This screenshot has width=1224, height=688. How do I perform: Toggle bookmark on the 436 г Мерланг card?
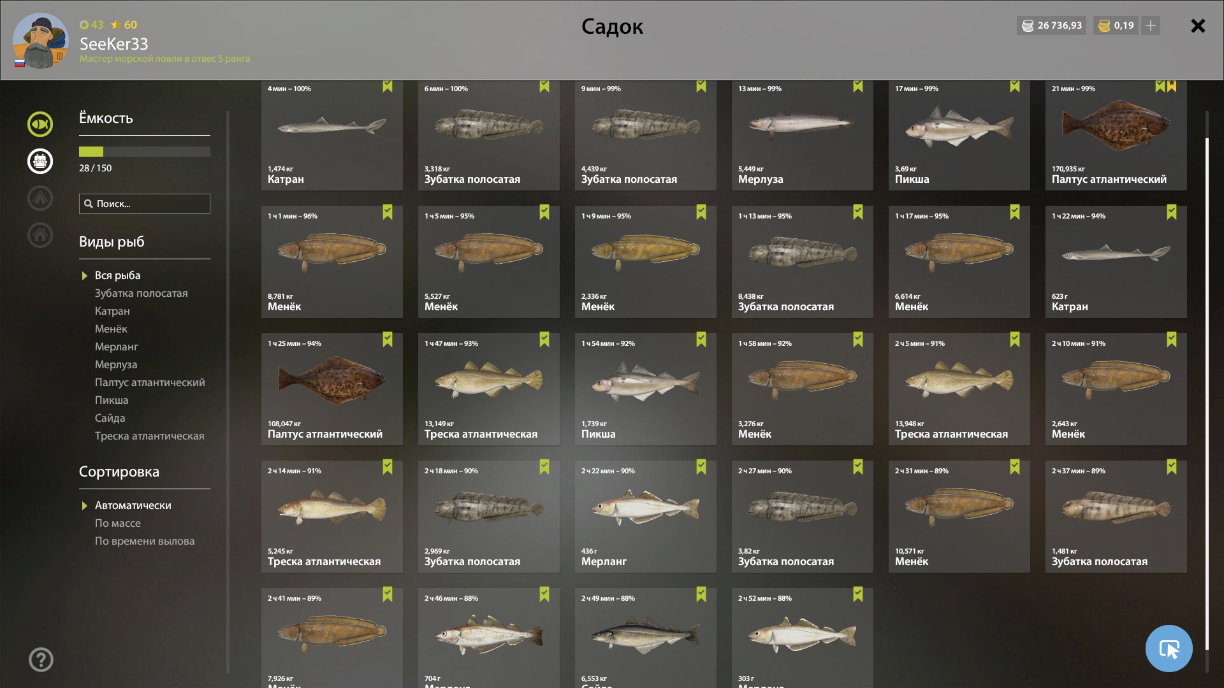point(701,467)
